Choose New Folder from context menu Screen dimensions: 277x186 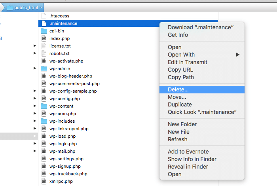pos(202,124)
